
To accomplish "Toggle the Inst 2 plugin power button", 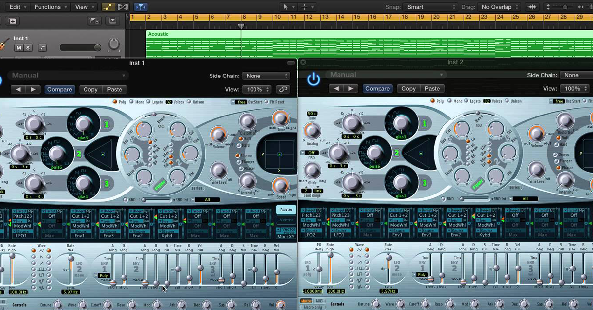I will [313, 79].
